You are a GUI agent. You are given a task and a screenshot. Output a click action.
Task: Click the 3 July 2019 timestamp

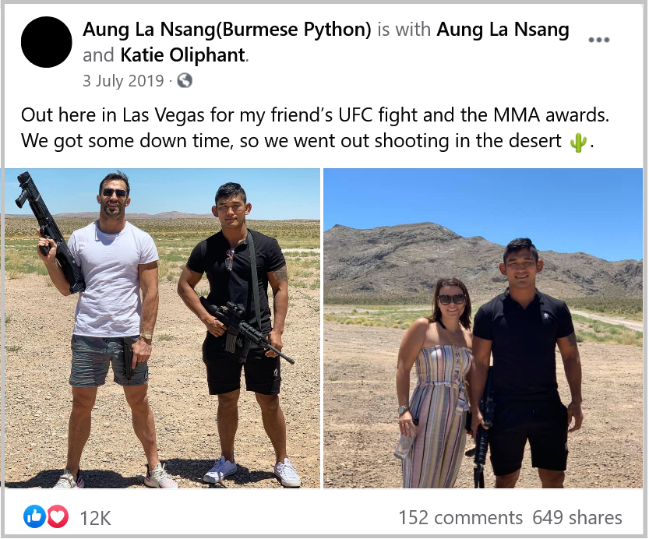pos(123,80)
